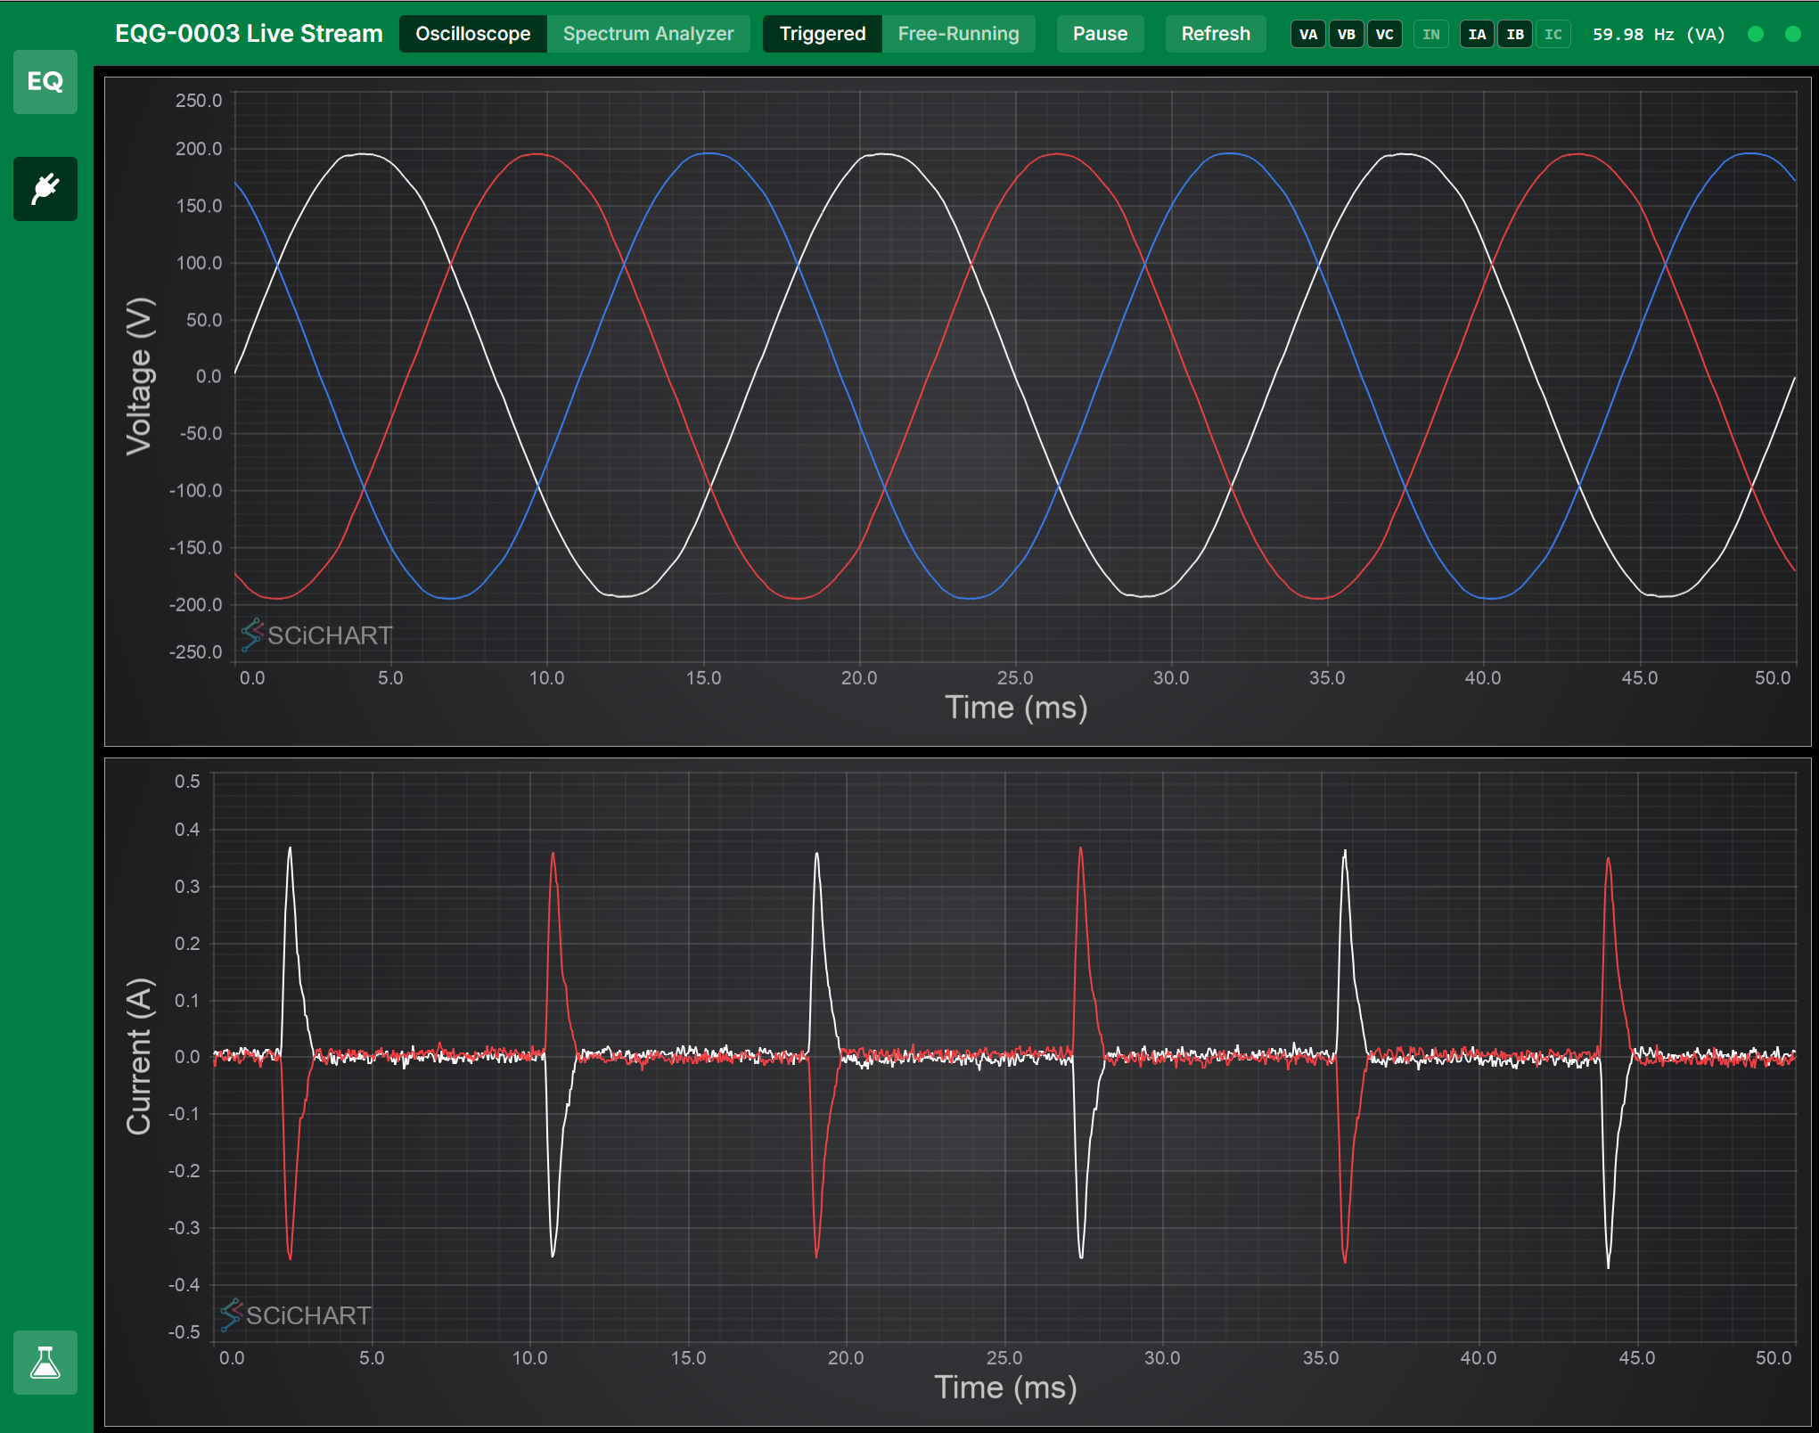Click the current chart Time (ms) axis title
1819x1433 pixels.
coord(1005,1388)
